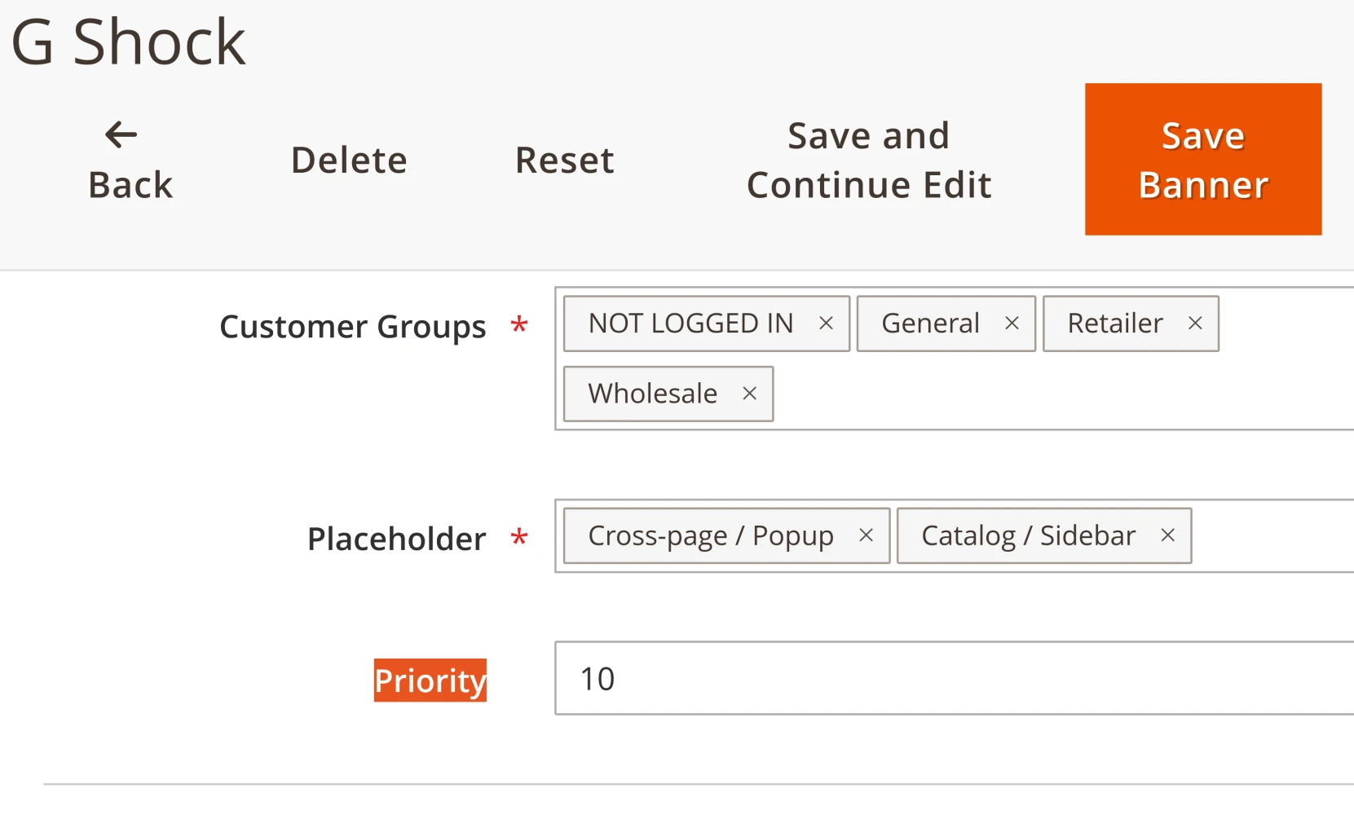This screenshot has height=815, width=1354.
Task: Remove the Catalog / Sidebar placeholder tag
Action: tap(1167, 535)
